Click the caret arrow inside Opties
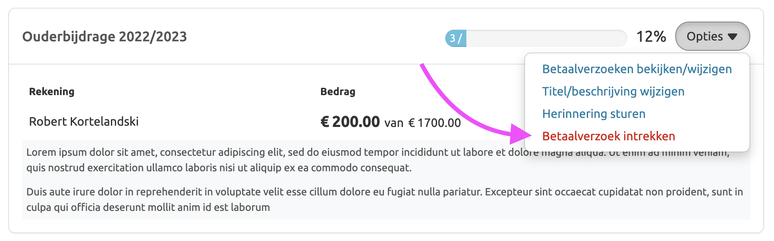 (x=732, y=37)
